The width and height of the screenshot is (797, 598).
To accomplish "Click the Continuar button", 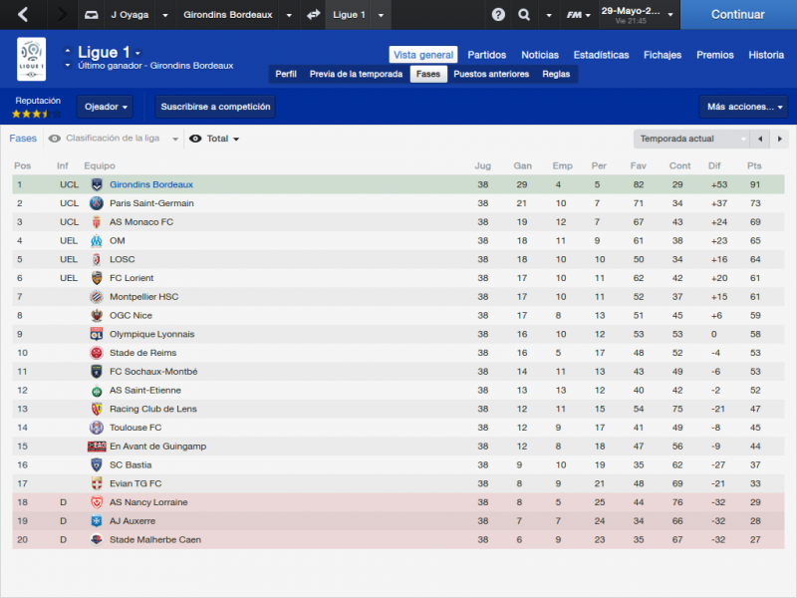I will [738, 15].
